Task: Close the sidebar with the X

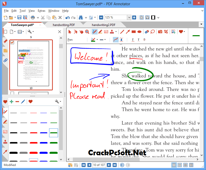Action: [60, 32]
